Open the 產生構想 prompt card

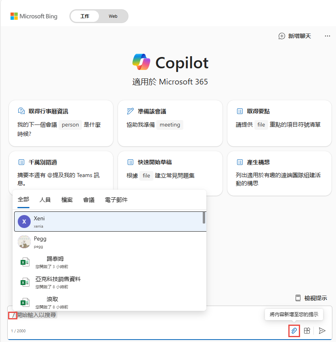coord(279,173)
